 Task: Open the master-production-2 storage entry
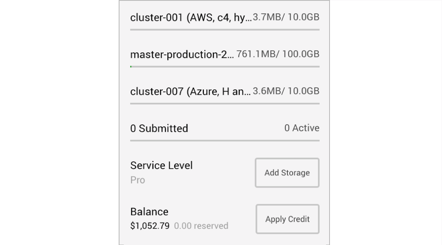[x=182, y=55]
